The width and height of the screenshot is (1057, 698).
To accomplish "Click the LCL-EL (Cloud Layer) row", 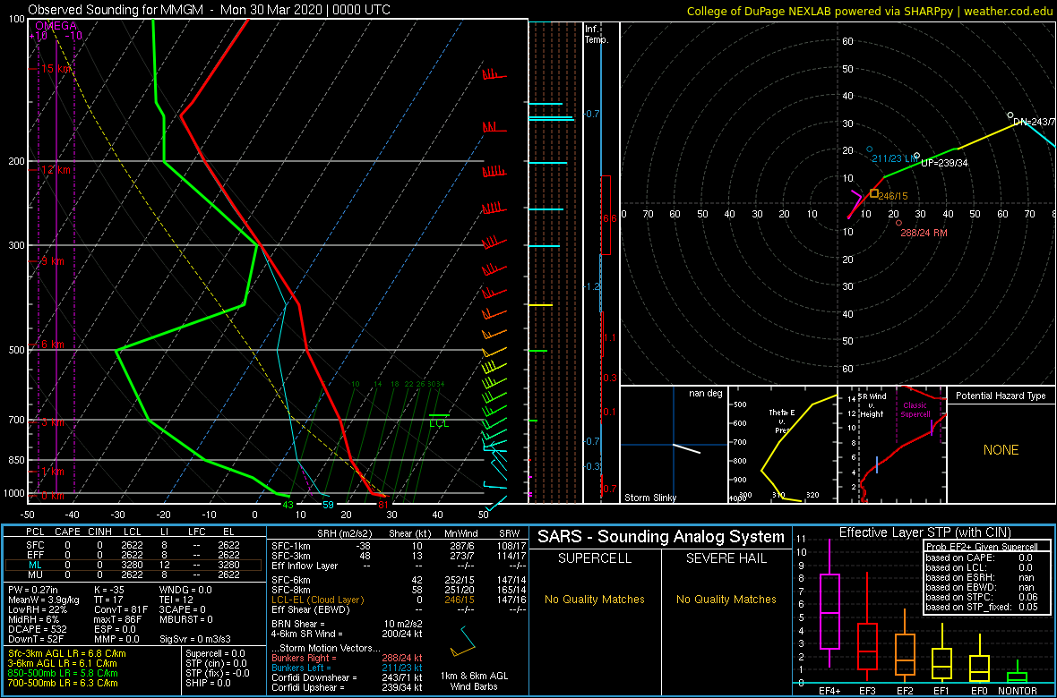I will coord(398,599).
